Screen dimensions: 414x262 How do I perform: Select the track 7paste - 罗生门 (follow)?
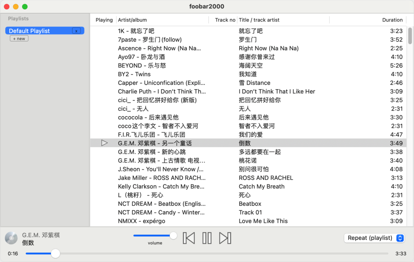[248, 40]
